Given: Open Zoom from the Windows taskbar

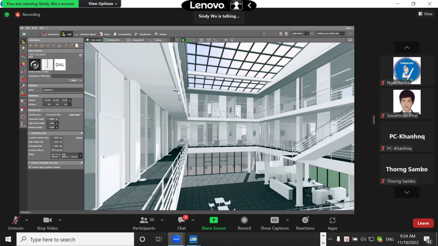Looking at the screenshot, I should [176, 239].
